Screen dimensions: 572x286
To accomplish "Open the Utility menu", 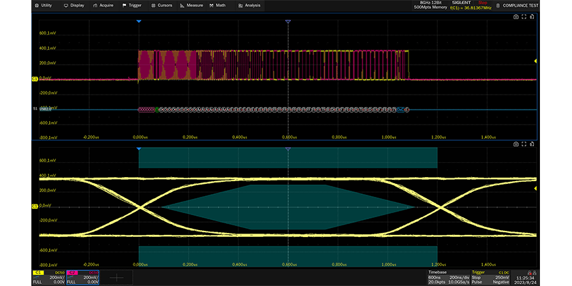I will pos(44,5).
